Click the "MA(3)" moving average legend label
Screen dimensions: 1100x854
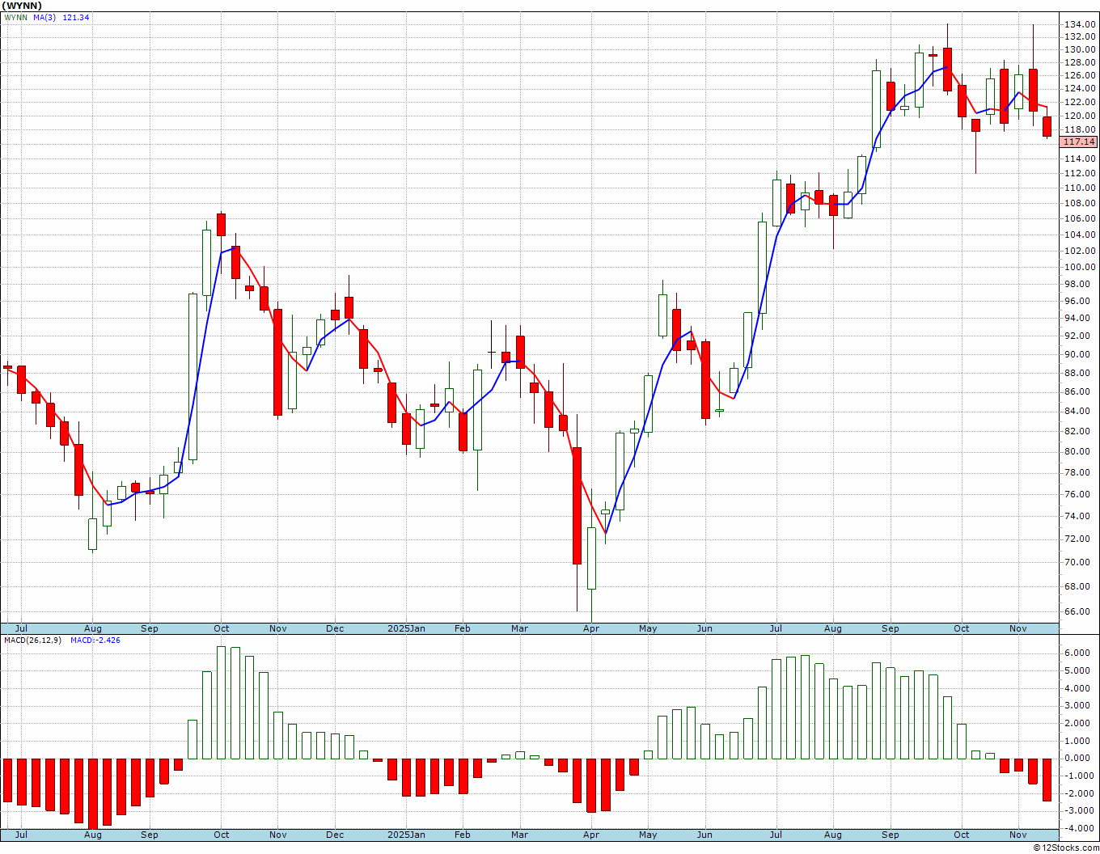coord(44,18)
